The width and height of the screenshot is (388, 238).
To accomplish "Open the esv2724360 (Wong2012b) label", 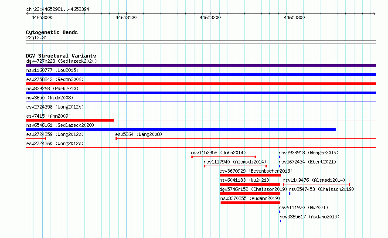I will coord(55,143).
